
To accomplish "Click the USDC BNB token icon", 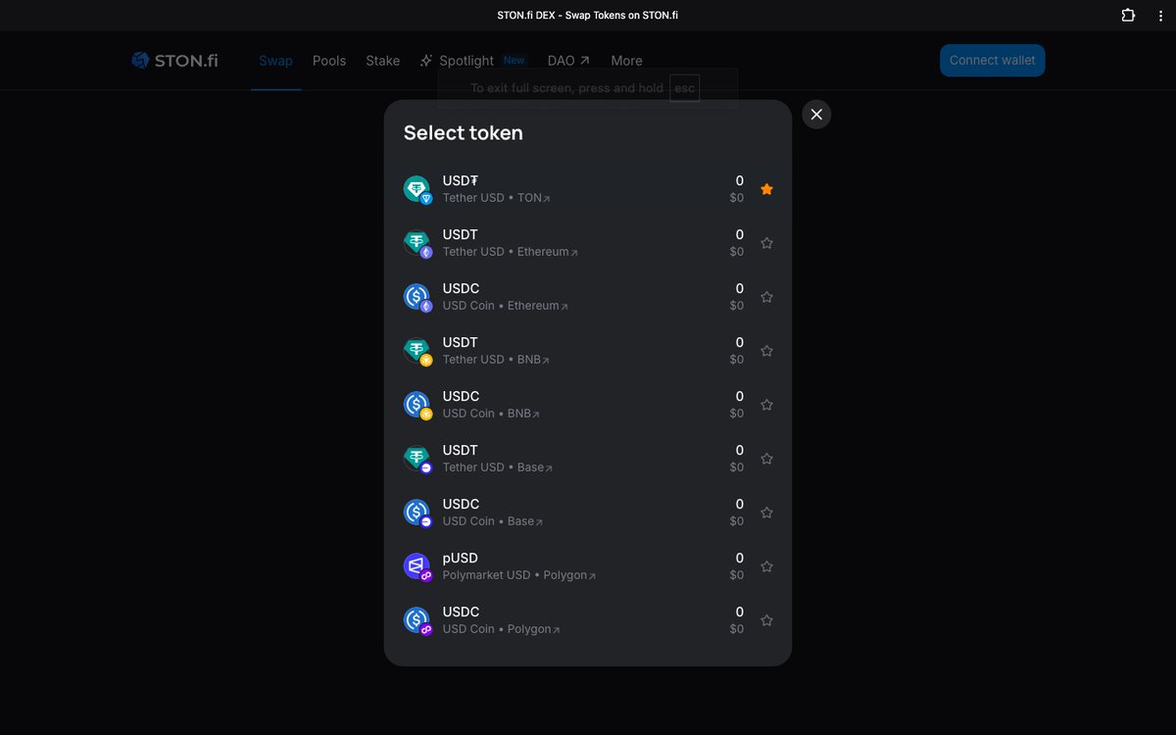I will click(417, 405).
